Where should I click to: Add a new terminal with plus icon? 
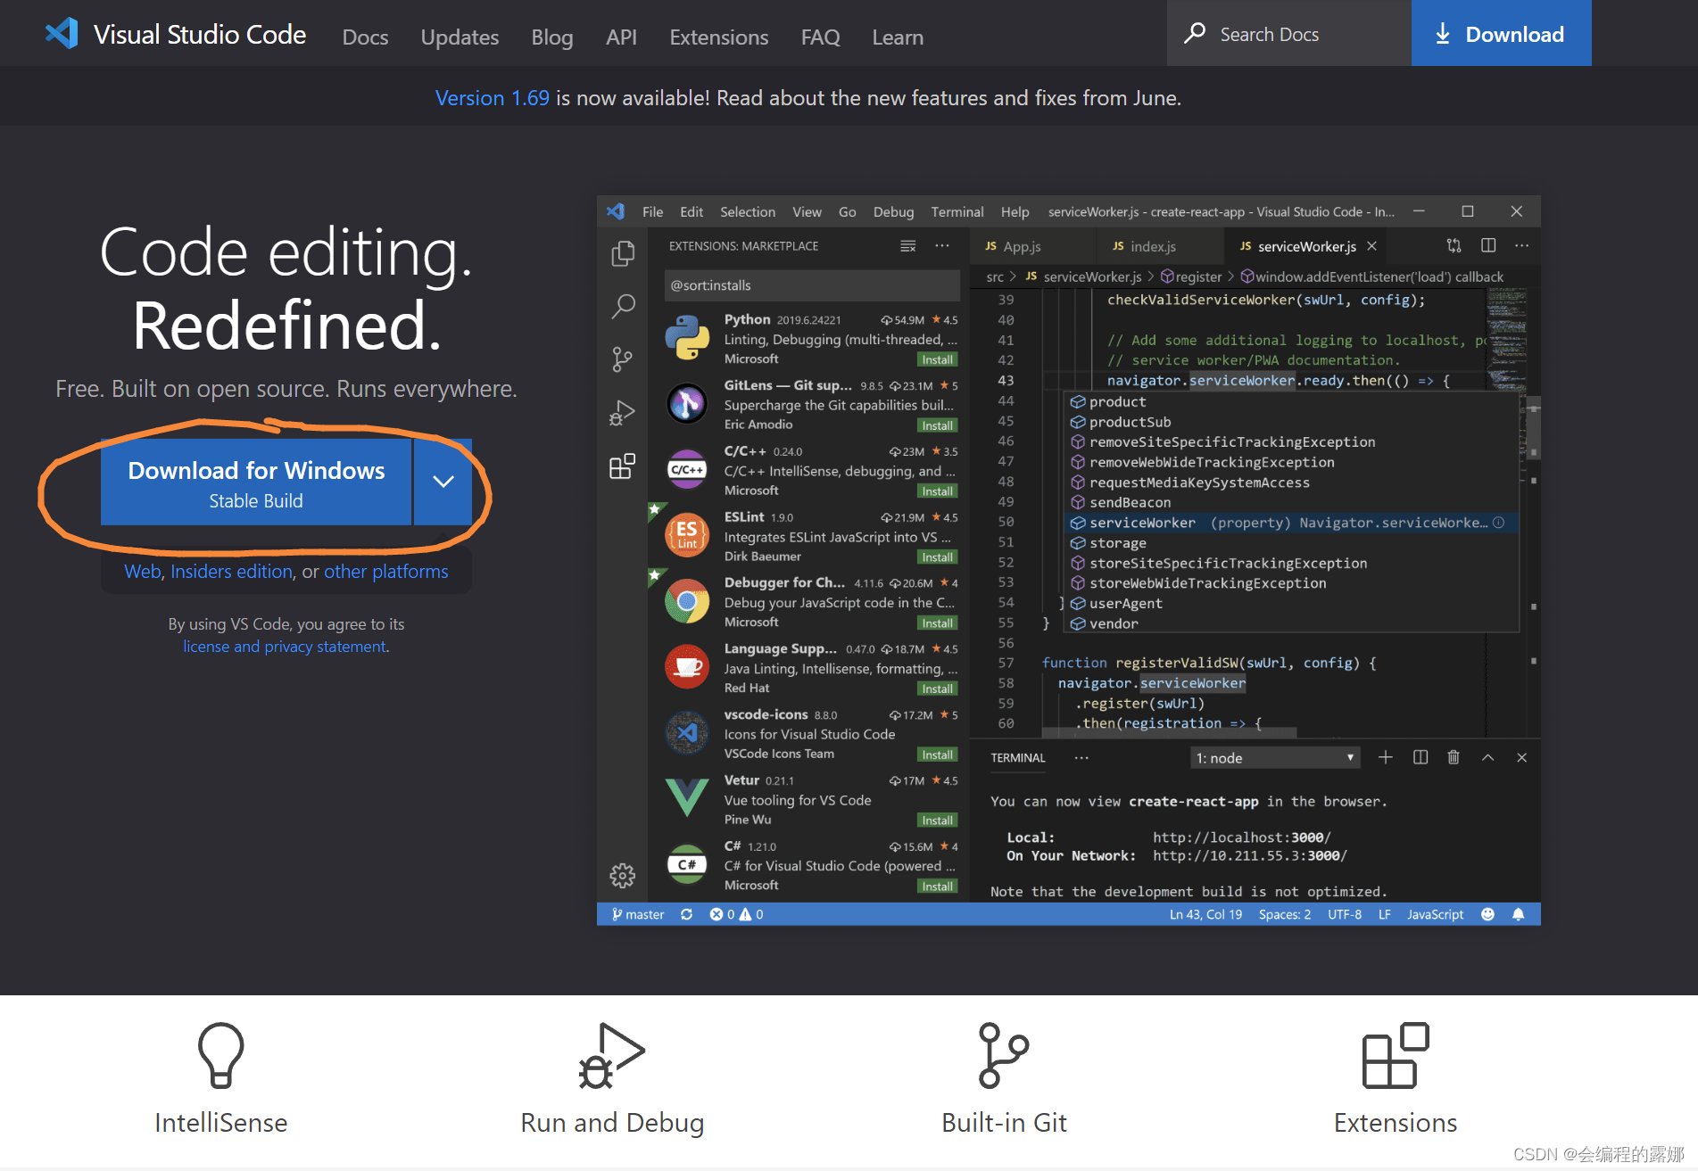1385,757
